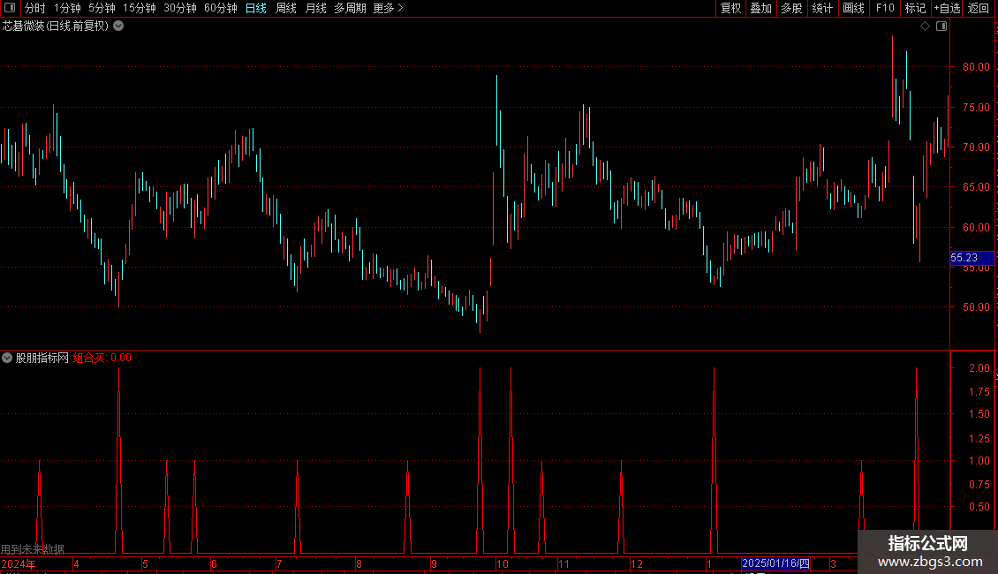The image size is (998, 574).
Task: Activate the 画线 drawing tool
Action: point(853,8)
